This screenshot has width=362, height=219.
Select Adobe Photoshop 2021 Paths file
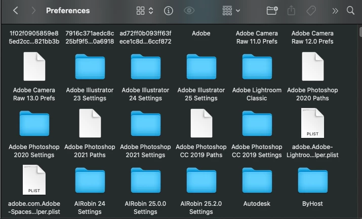click(x=90, y=123)
